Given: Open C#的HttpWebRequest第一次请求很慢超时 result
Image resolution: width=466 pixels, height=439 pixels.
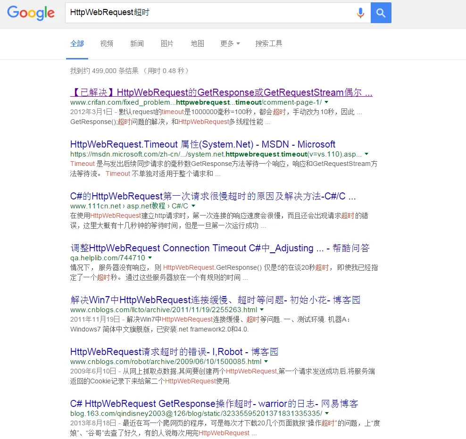Looking at the screenshot, I should click(x=213, y=196).
